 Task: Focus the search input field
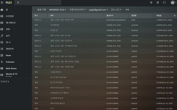coord(38,3)
